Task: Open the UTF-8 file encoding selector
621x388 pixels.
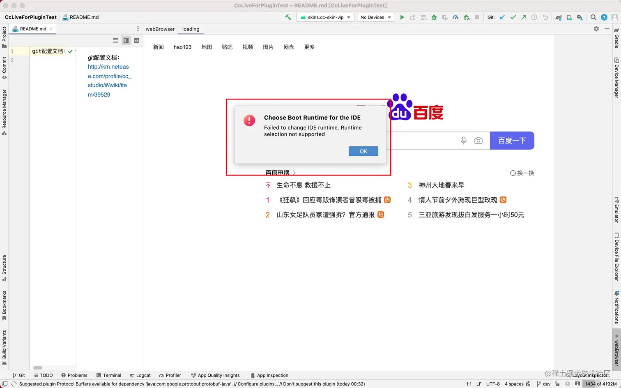Action: [x=493, y=384]
